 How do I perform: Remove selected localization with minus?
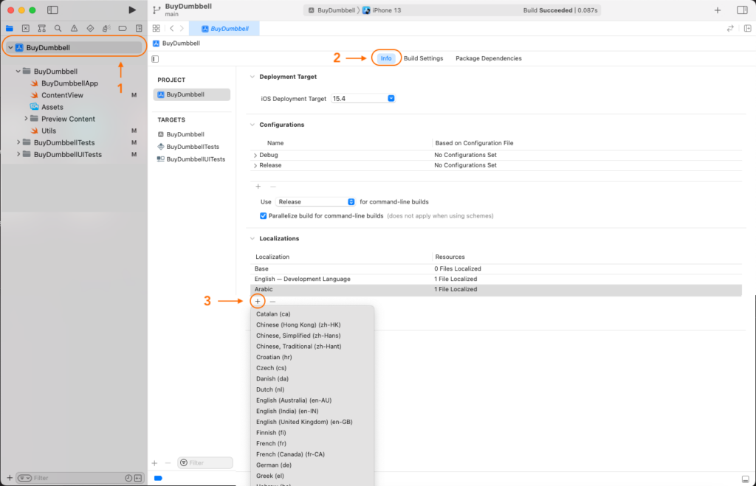pos(272,302)
